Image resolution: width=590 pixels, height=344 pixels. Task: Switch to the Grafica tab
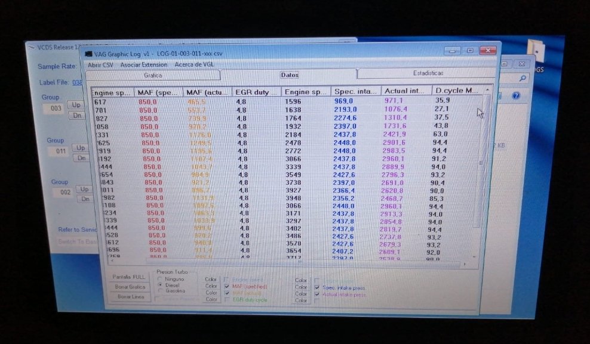click(153, 76)
